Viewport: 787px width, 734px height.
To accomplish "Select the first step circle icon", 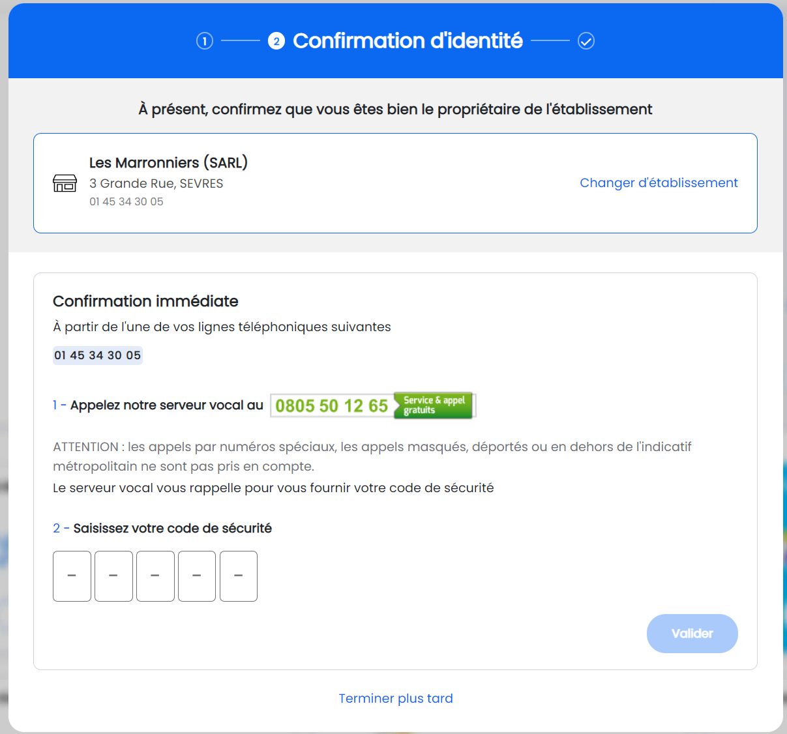I will pyautogui.click(x=204, y=40).
